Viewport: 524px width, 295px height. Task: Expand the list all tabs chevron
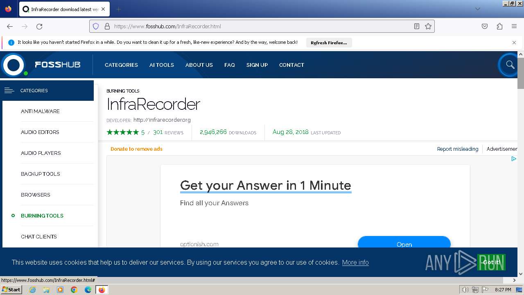[477, 9]
